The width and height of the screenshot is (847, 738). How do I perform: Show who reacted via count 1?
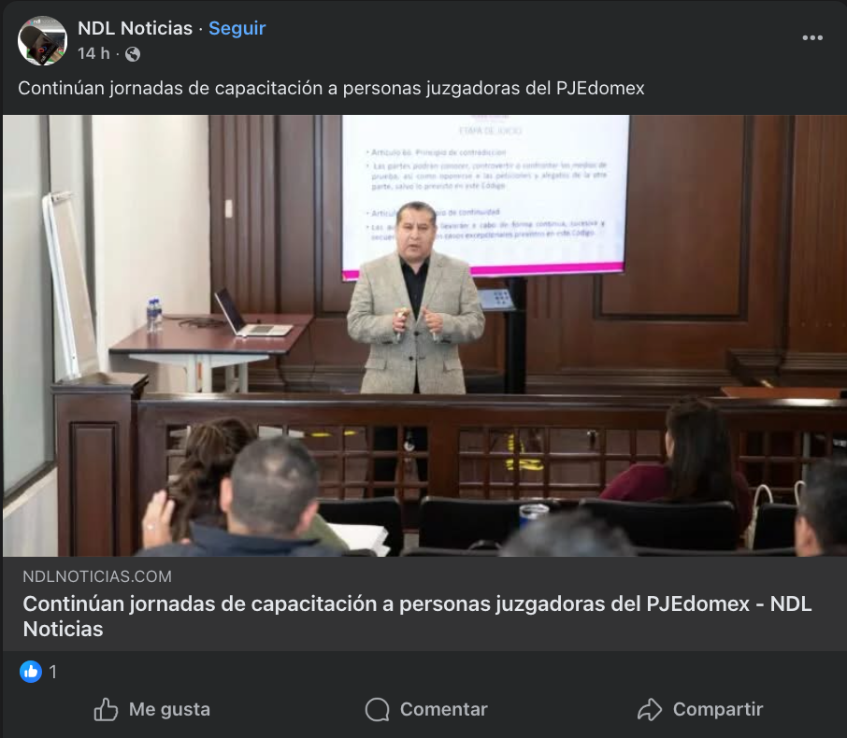tap(53, 672)
